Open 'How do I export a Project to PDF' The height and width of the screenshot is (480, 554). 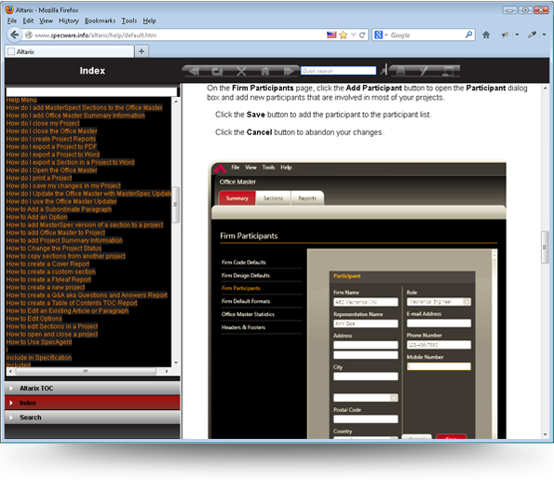pos(51,146)
